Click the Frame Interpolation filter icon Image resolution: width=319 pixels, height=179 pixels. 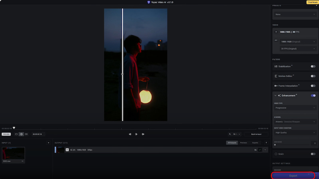pyautogui.click(x=276, y=86)
